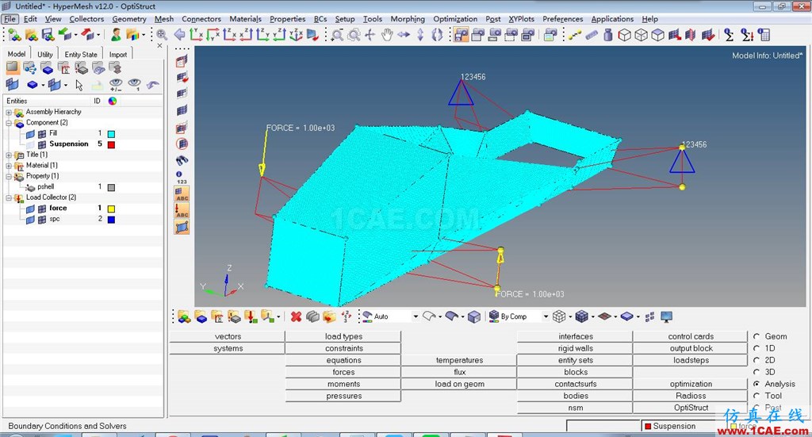Select the spc load collector row
812x437 pixels.
pos(82,220)
